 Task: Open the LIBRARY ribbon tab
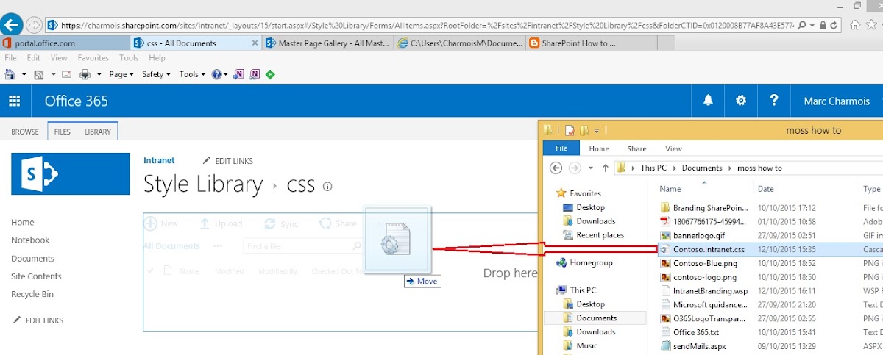(97, 132)
